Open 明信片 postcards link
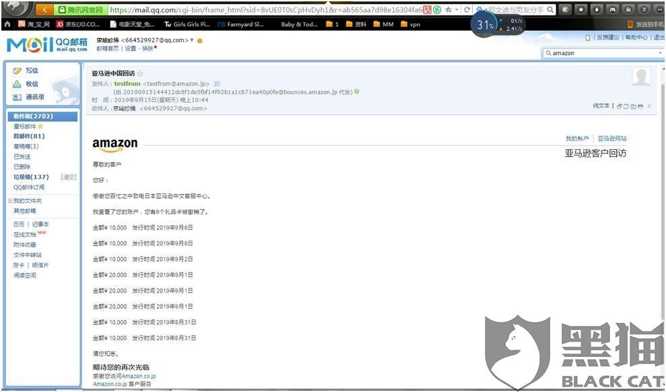 click(x=40, y=265)
